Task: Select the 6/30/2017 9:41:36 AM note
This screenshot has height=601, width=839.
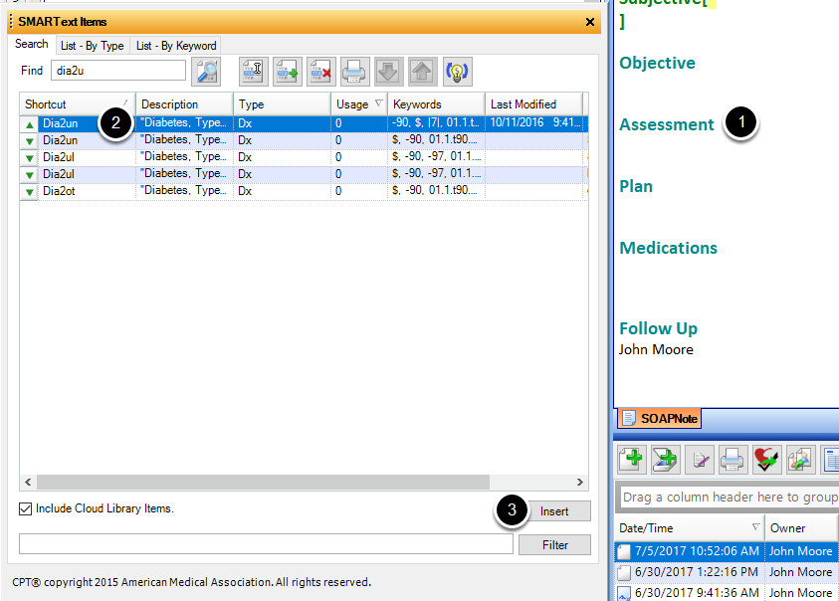Action: coord(728,592)
